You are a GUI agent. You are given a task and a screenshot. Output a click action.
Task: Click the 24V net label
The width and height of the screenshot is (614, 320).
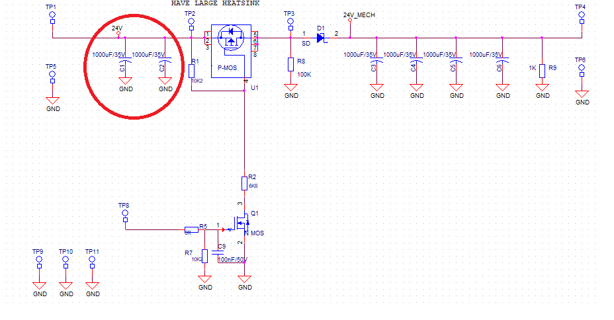coord(117,28)
